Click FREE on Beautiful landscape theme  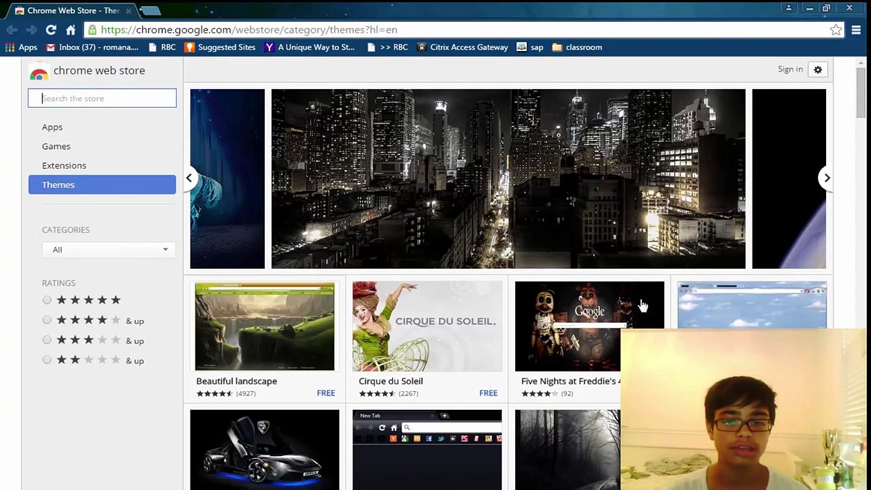[x=326, y=393]
